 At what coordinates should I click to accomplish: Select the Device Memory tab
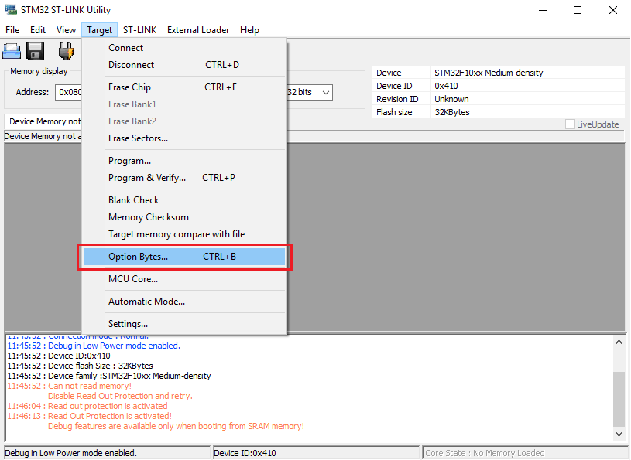43,121
